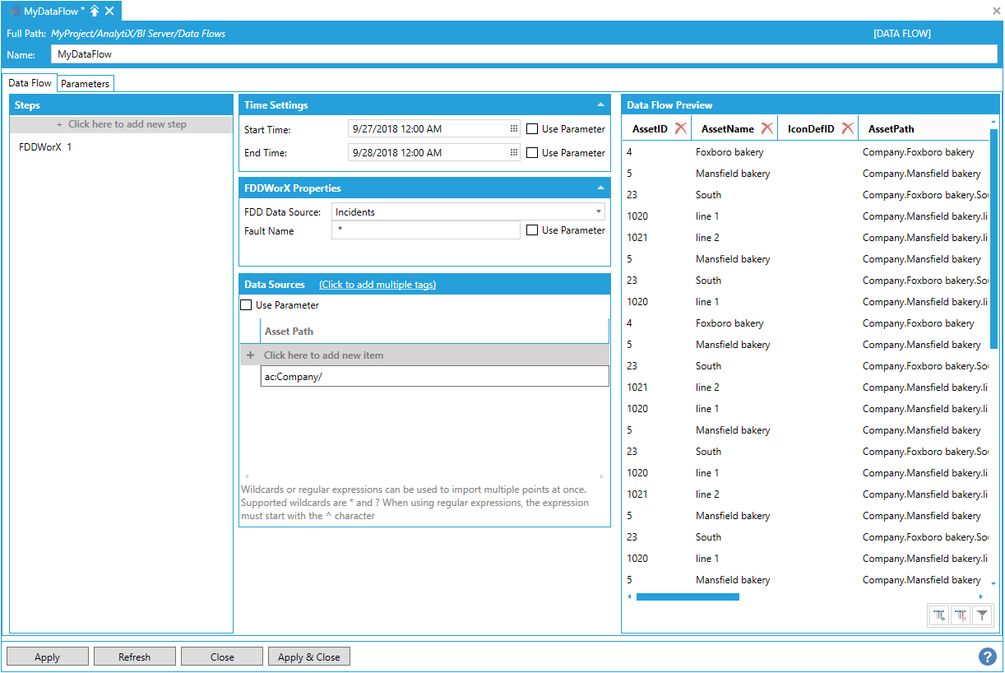Open the Start Time calendar picker
Screen dimensions: 1005x673
click(514, 129)
